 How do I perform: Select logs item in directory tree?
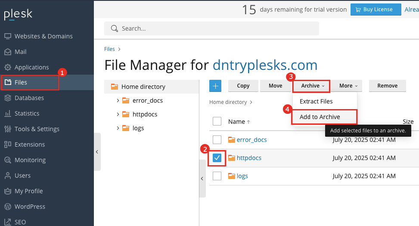point(138,128)
